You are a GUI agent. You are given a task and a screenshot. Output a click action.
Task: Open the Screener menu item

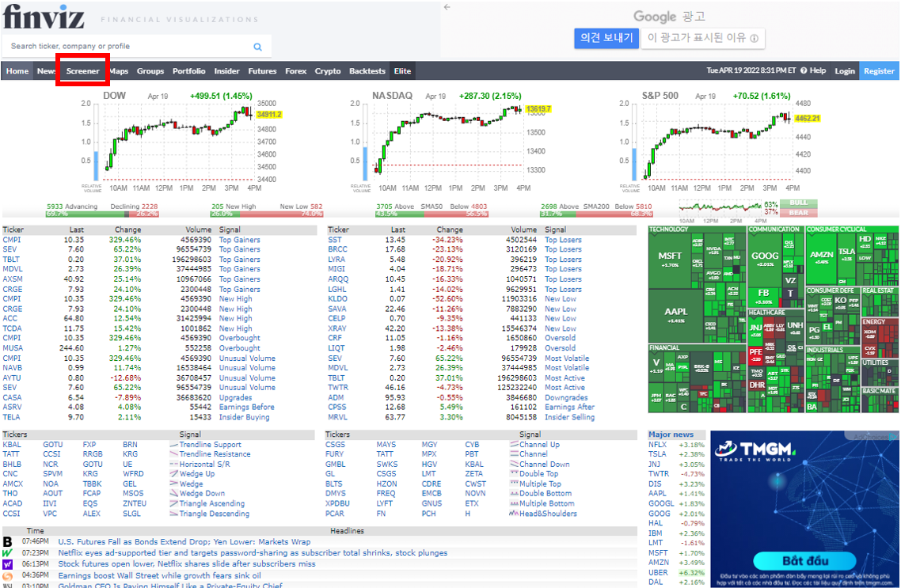pos(83,71)
